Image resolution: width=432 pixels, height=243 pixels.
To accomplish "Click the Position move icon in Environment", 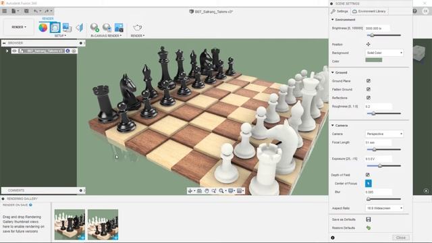I will [368, 44].
